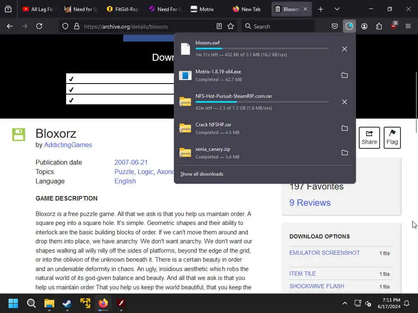Cancel the bloxors.swf download

[x=345, y=49]
